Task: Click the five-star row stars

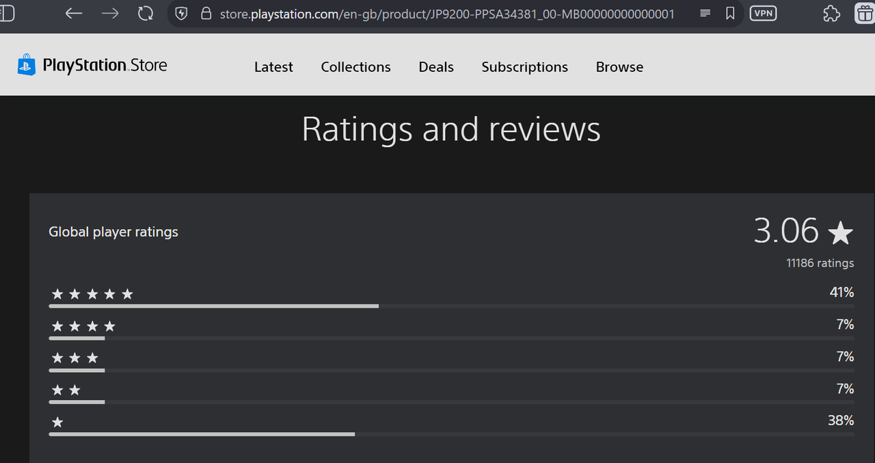Action: click(x=92, y=295)
